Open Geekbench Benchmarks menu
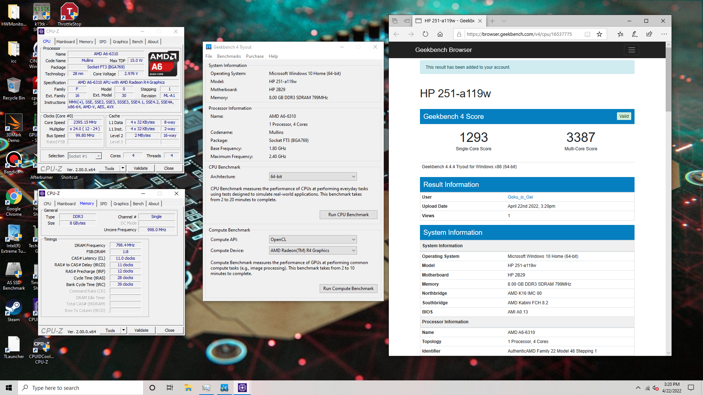The height and width of the screenshot is (395, 703). [229, 56]
